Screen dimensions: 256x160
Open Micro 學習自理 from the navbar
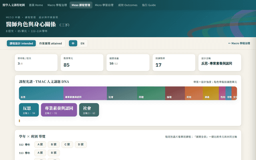(x=104, y=5)
